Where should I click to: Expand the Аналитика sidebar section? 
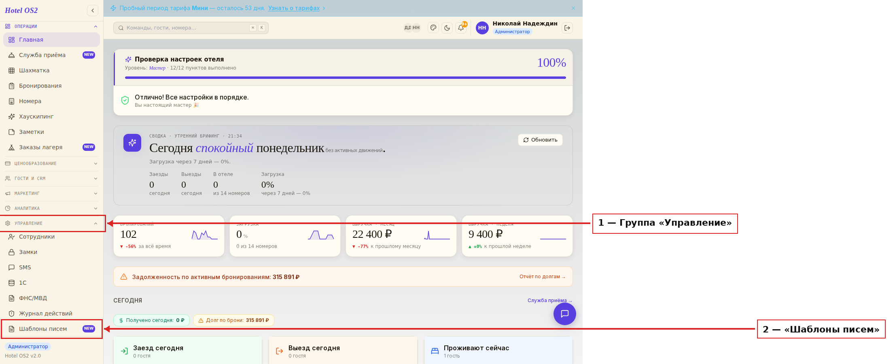[51, 208]
